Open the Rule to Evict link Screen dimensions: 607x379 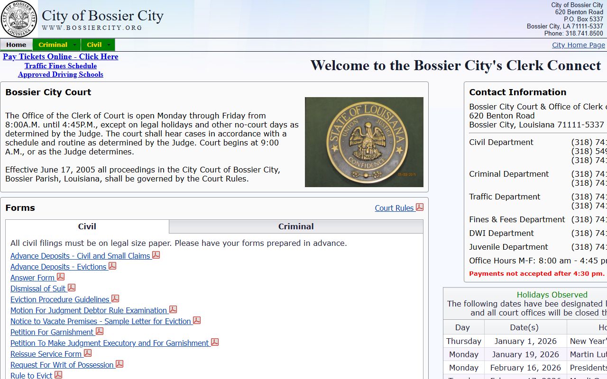coord(31,376)
